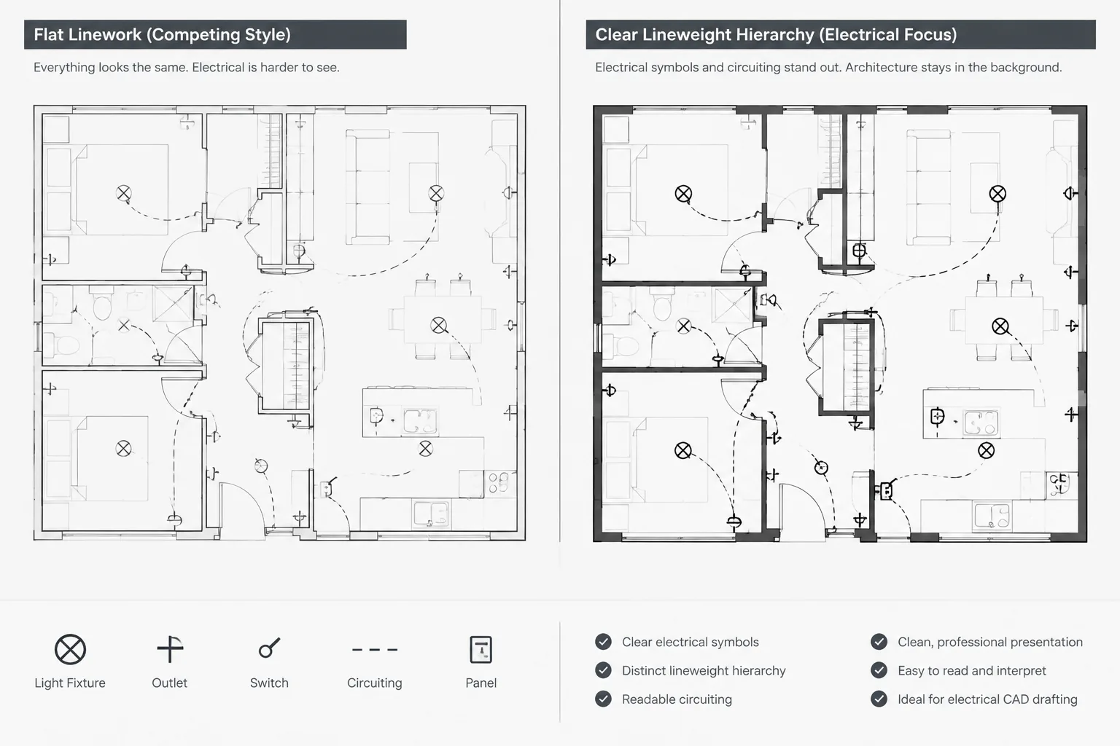This screenshot has height=746, width=1120.
Task: Click checkmark beside Distinct lineweight hierarchy
Action: (x=603, y=670)
